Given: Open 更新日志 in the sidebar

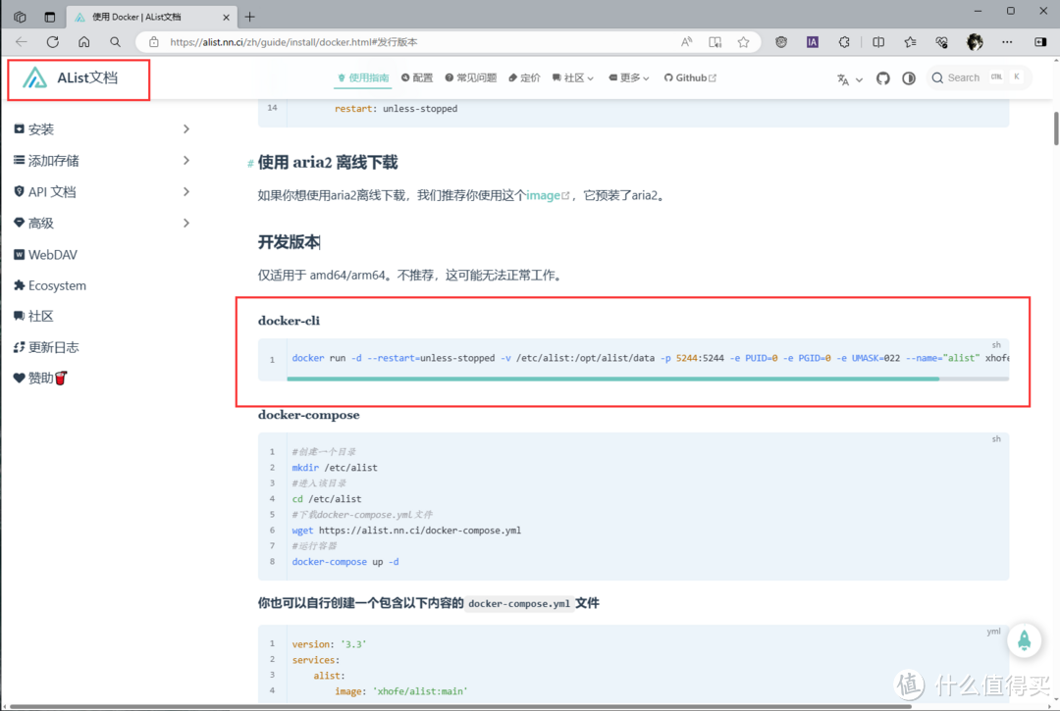Looking at the screenshot, I should 46,347.
